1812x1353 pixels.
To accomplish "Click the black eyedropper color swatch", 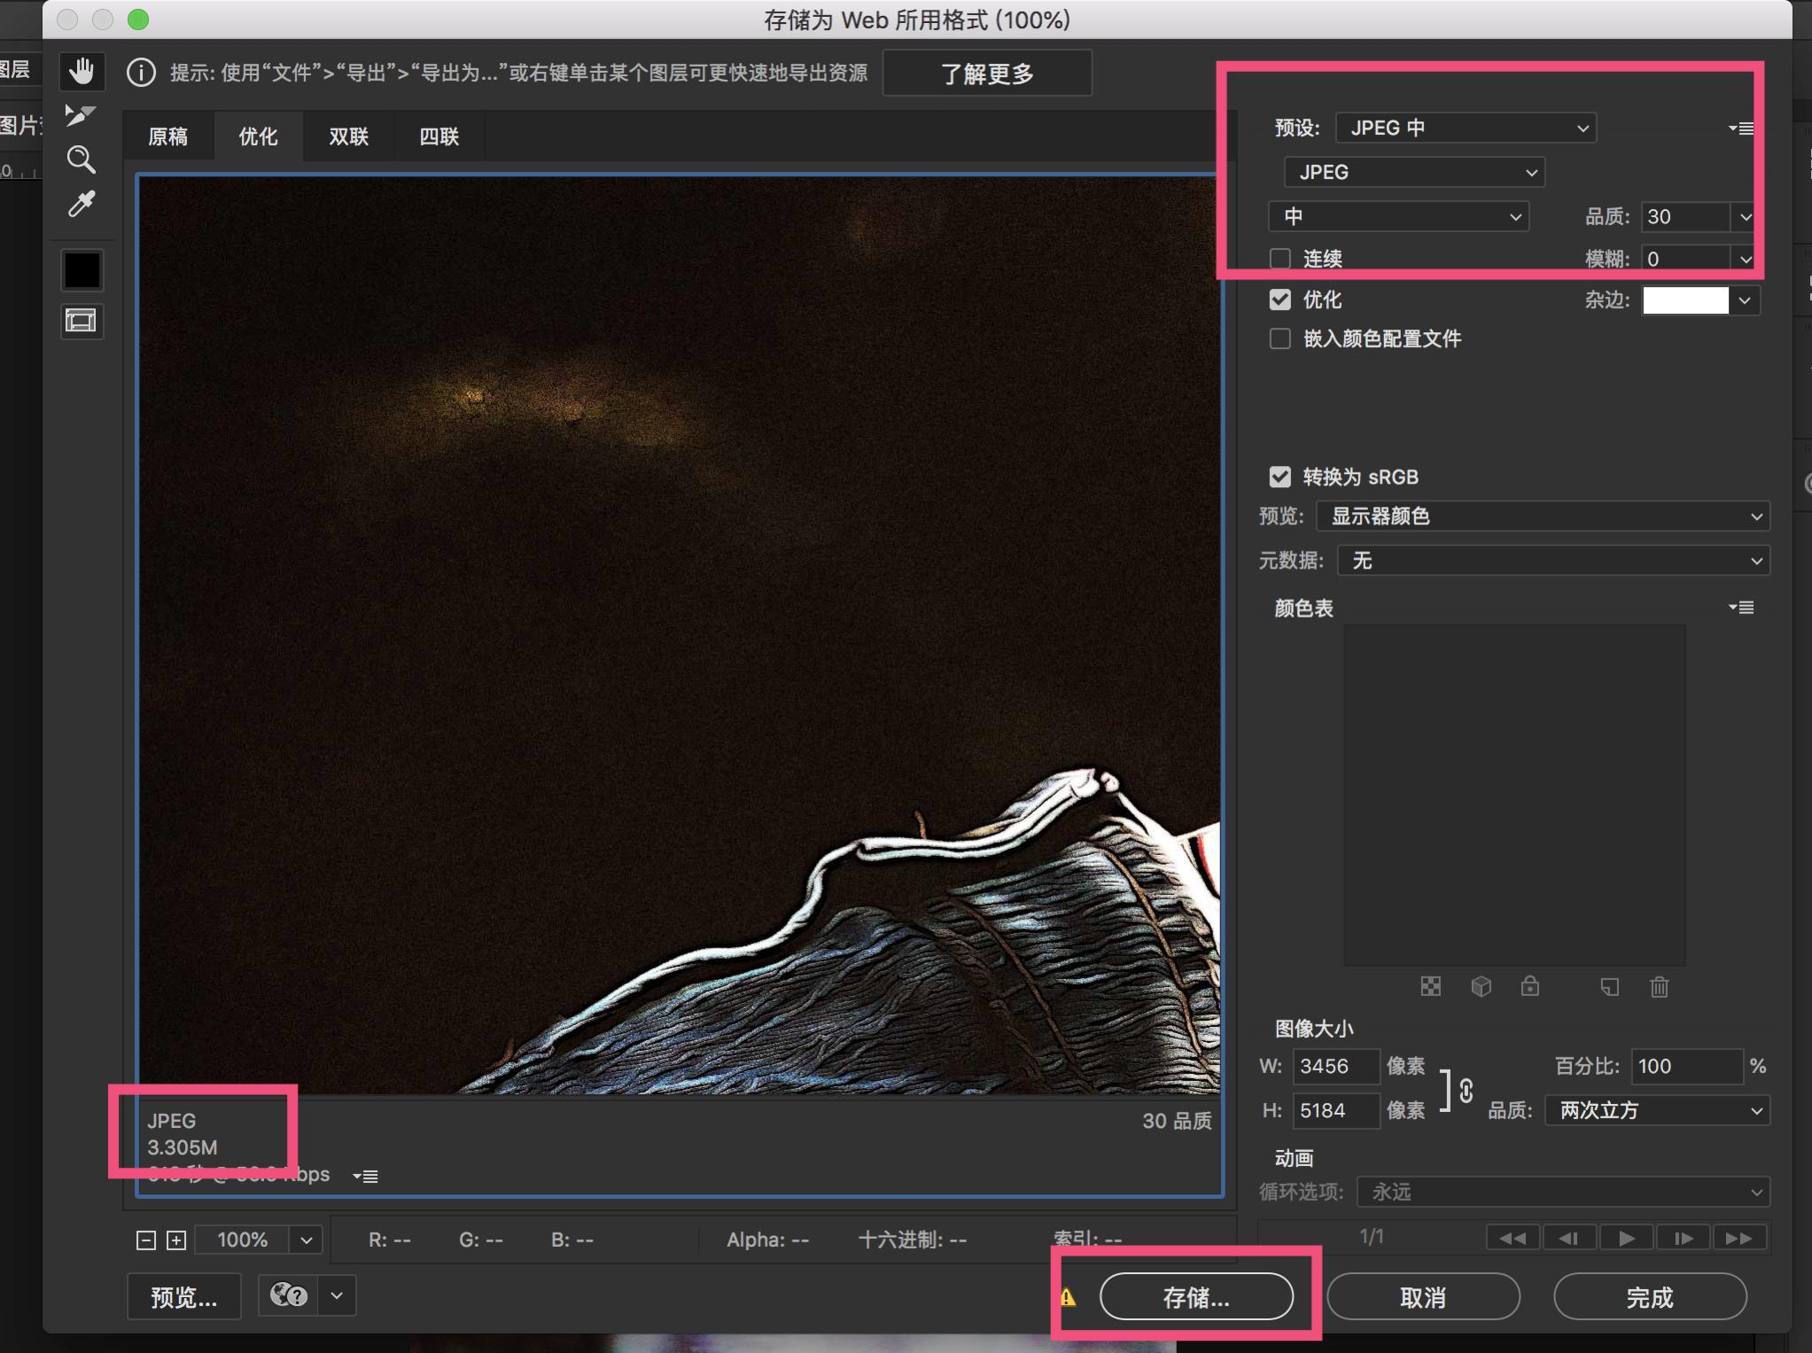I will coord(82,270).
